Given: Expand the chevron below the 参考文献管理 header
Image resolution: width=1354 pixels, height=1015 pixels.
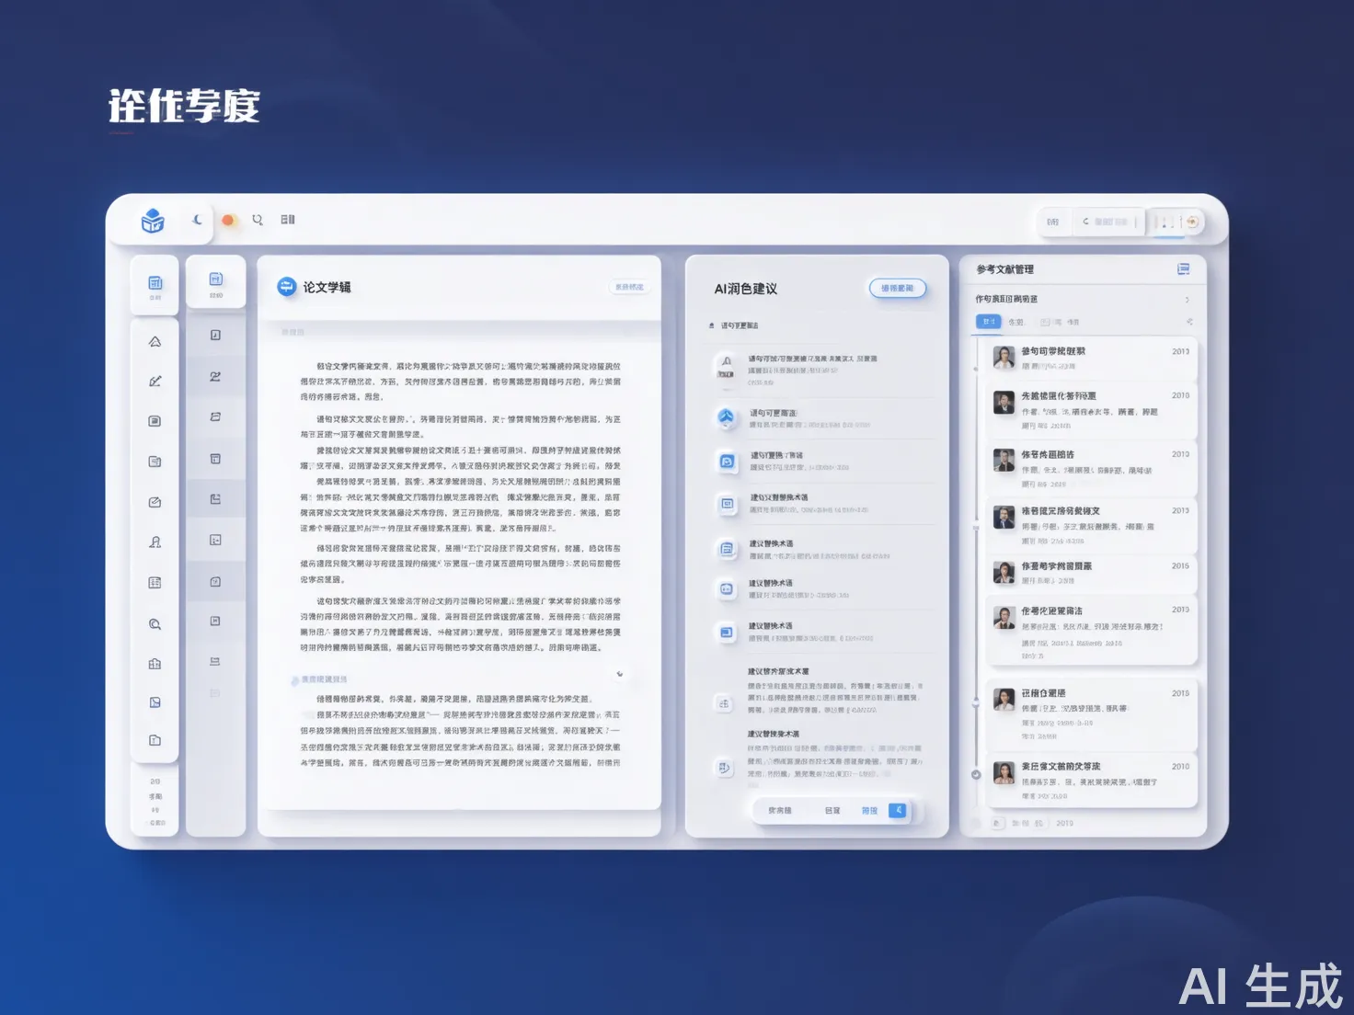Looking at the screenshot, I should 1188,300.
